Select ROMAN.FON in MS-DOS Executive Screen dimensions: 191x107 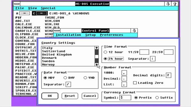25,84
